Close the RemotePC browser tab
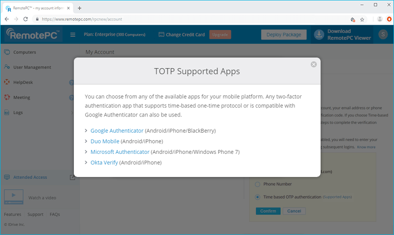394x235 pixels. point(68,8)
